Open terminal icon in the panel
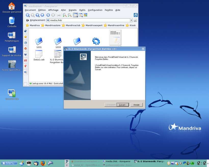Screen dimensions: 209x167 coord(29,163)
